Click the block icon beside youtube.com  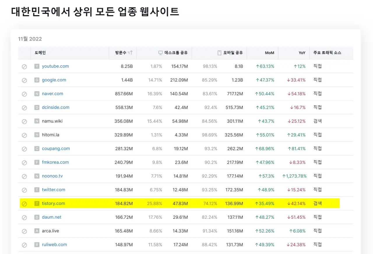point(24,67)
